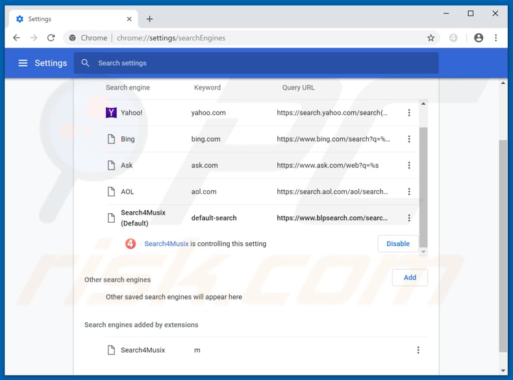Open the Search4Musix extension link
513x380 pixels.
coord(166,244)
